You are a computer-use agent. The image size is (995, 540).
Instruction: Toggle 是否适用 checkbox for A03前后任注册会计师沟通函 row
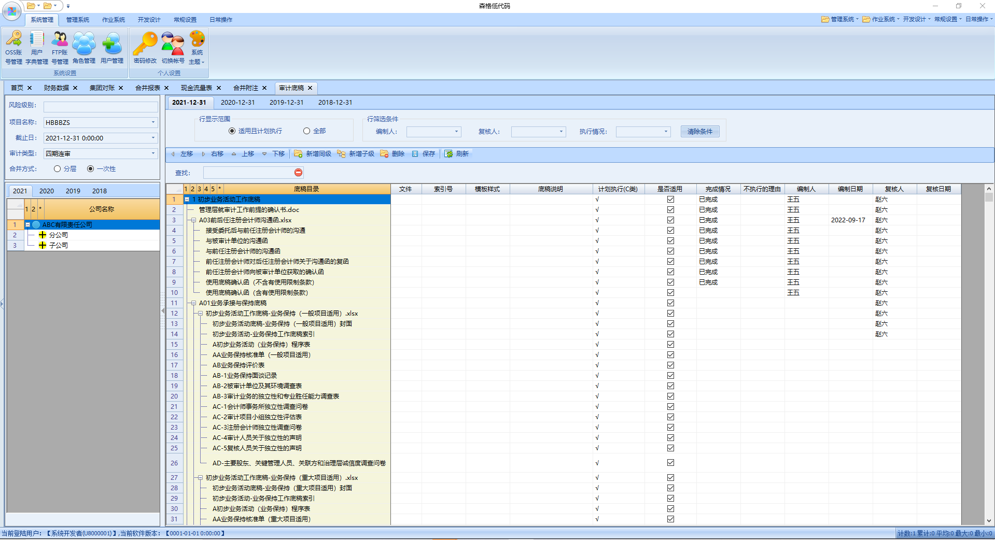pos(670,220)
